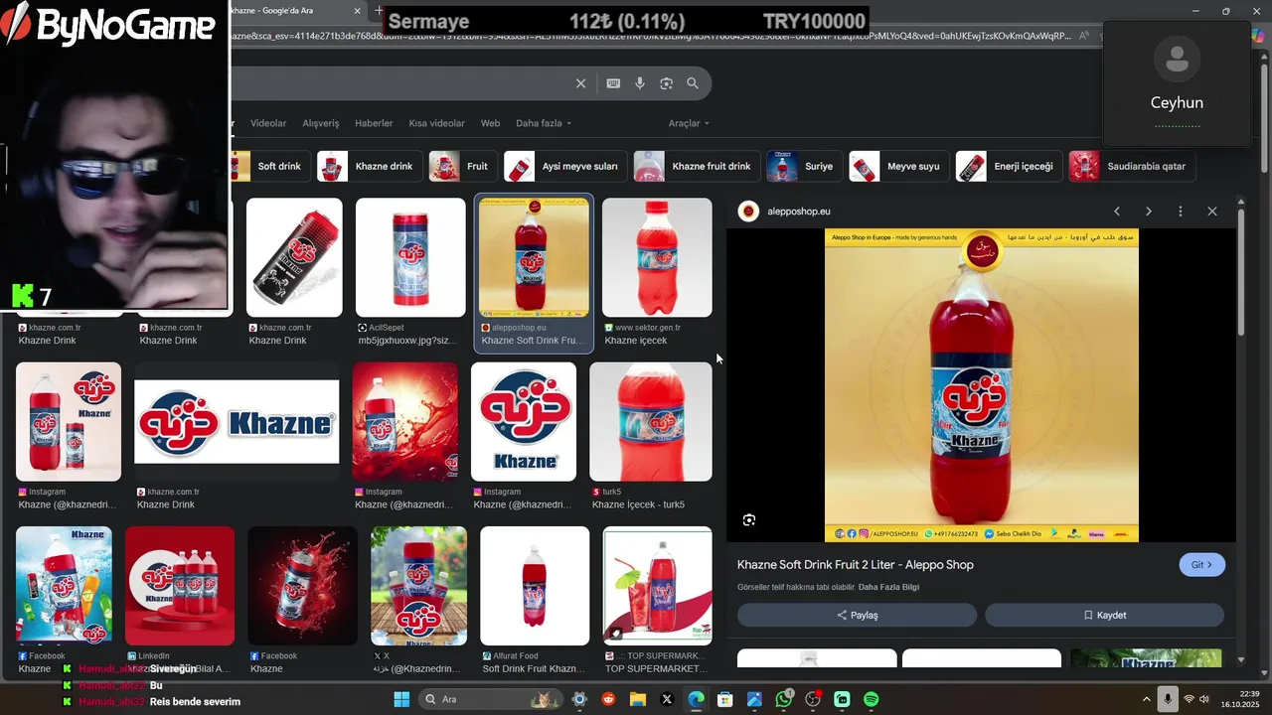Open WhatsApp from the taskbar
Screen dimensions: 1272x715
784,699
